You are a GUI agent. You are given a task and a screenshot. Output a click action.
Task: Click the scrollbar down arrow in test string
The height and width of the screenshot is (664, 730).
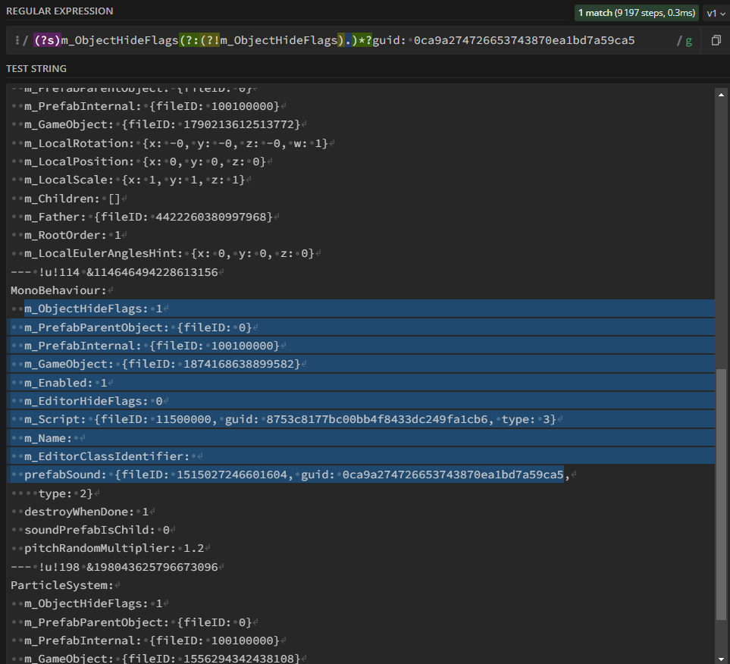pyautogui.click(x=721, y=656)
